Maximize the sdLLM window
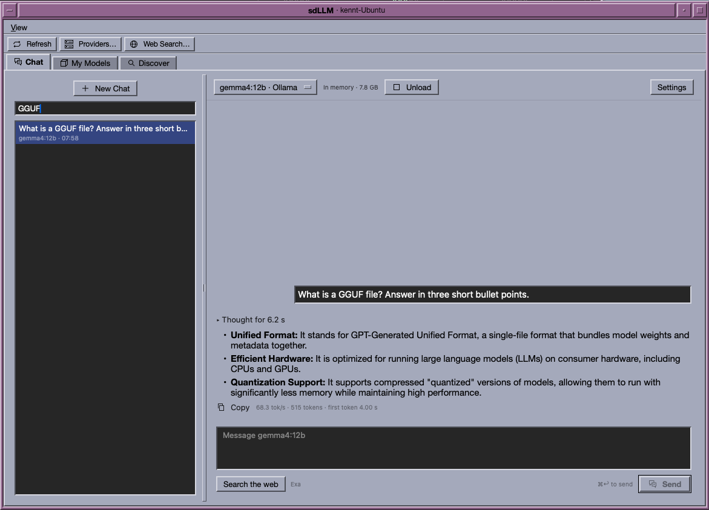The width and height of the screenshot is (709, 510). pos(699,10)
